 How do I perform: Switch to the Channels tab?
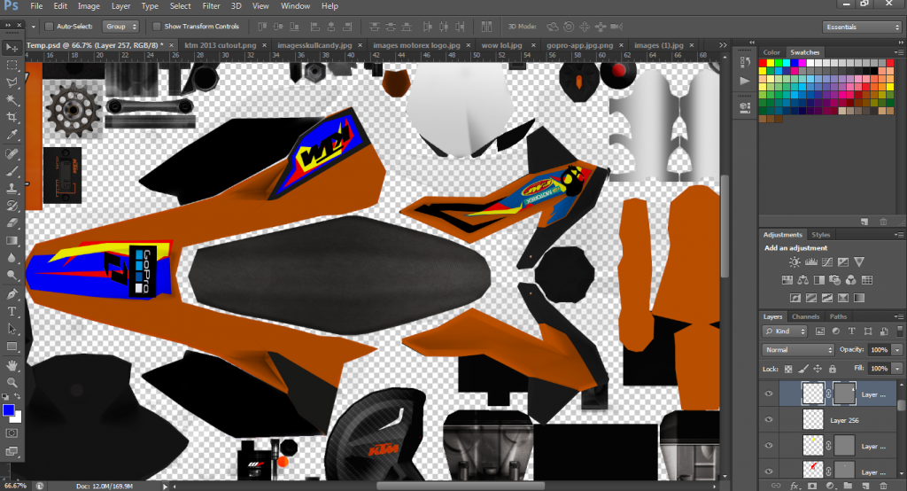[x=805, y=316]
